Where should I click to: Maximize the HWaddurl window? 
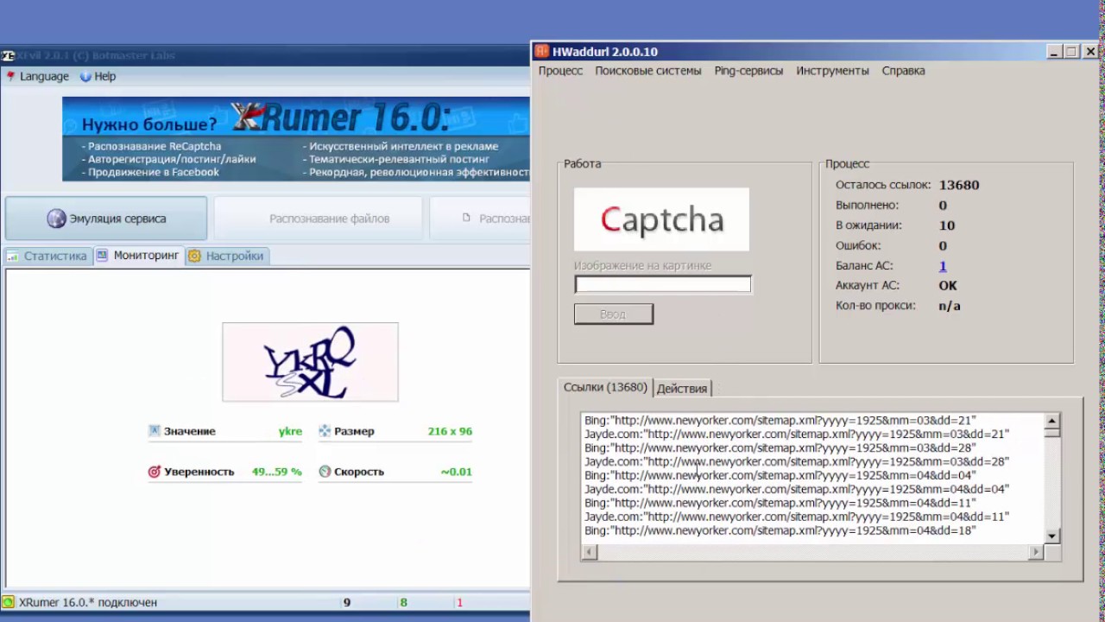(x=1071, y=52)
